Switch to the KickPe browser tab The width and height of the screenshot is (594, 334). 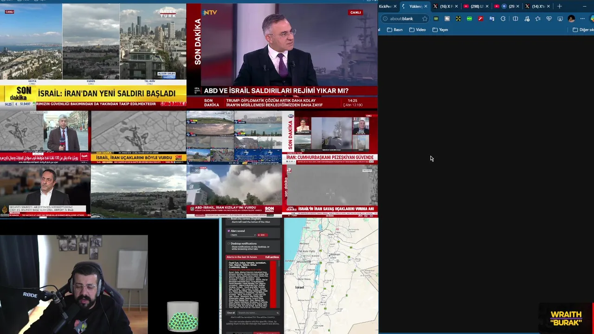coord(386,6)
